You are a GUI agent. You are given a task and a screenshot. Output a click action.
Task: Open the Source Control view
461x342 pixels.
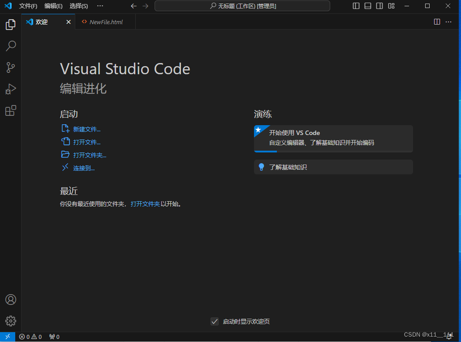(x=11, y=68)
